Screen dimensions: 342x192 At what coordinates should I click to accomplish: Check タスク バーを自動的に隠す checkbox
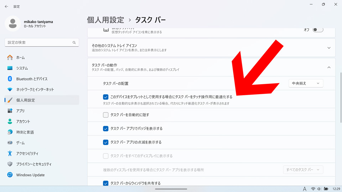(x=105, y=115)
